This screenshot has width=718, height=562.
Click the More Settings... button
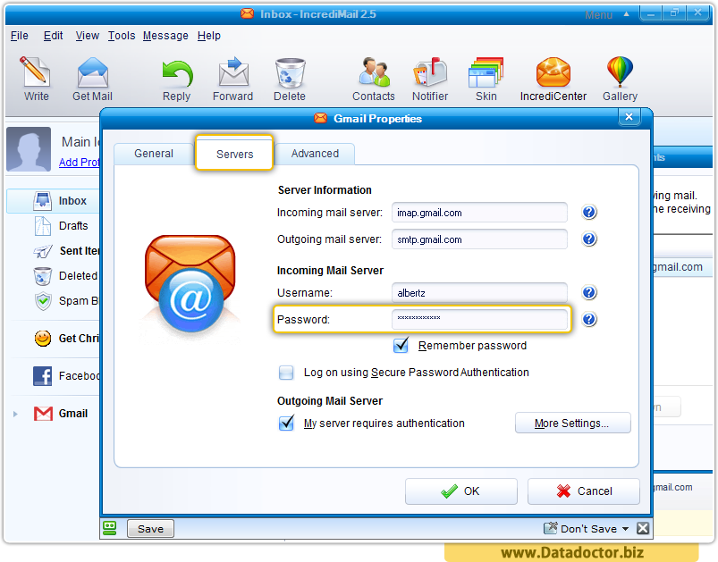(572, 424)
